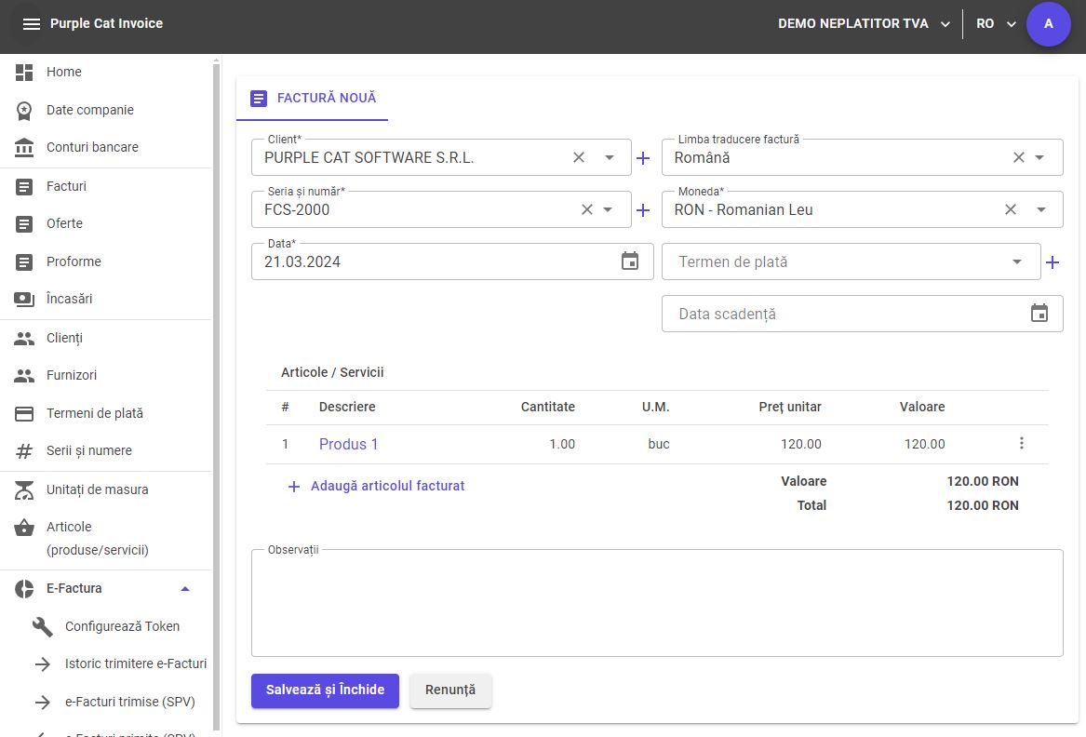Click the buc unit cell
The image size is (1086, 737).
point(659,444)
